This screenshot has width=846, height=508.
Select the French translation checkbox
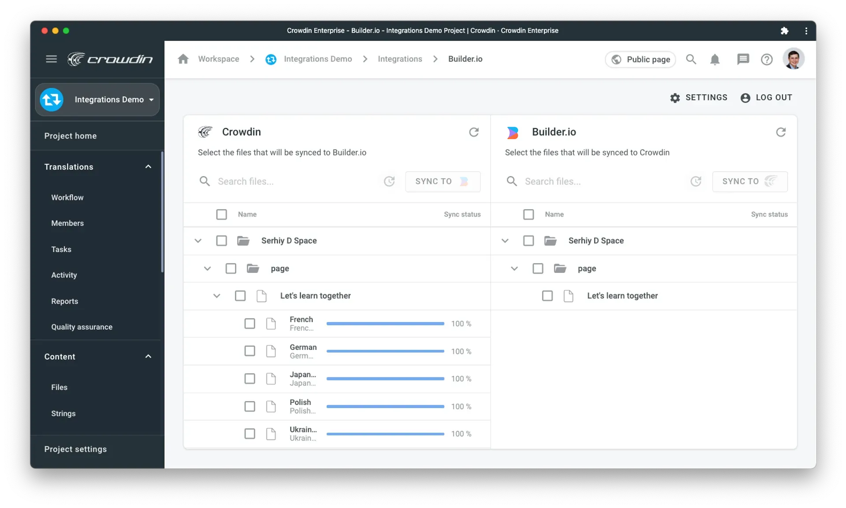(x=250, y=324)
